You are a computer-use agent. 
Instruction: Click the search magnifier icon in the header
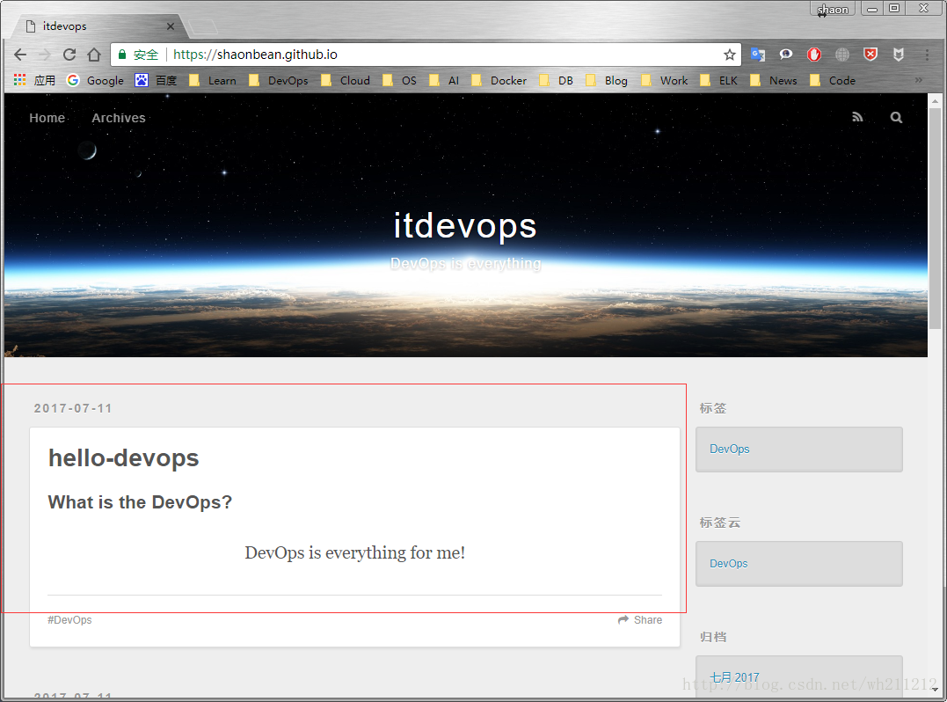895,116
